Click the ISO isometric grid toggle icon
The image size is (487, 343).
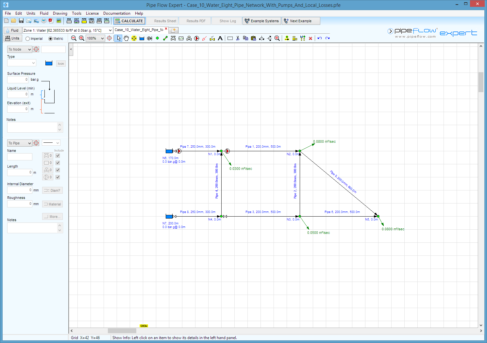pos(69,21)
